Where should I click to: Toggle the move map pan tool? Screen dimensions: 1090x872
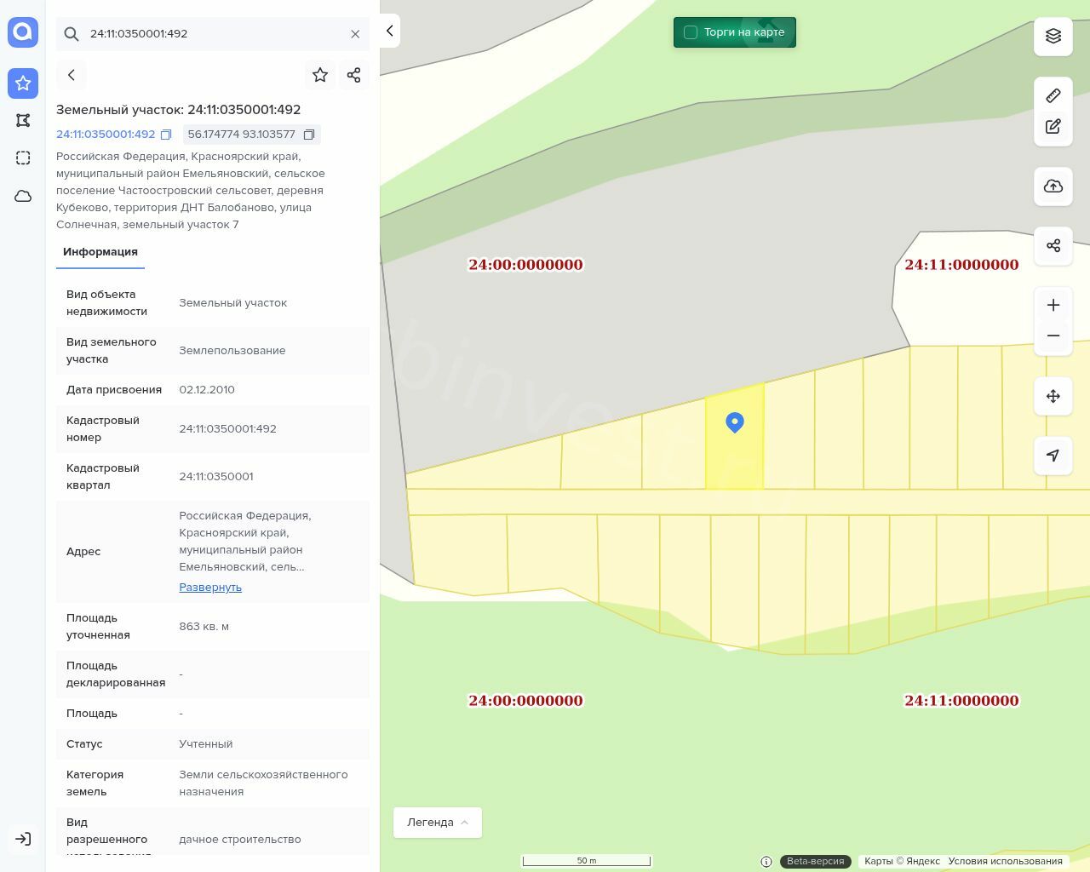(x=1053, y=396)
